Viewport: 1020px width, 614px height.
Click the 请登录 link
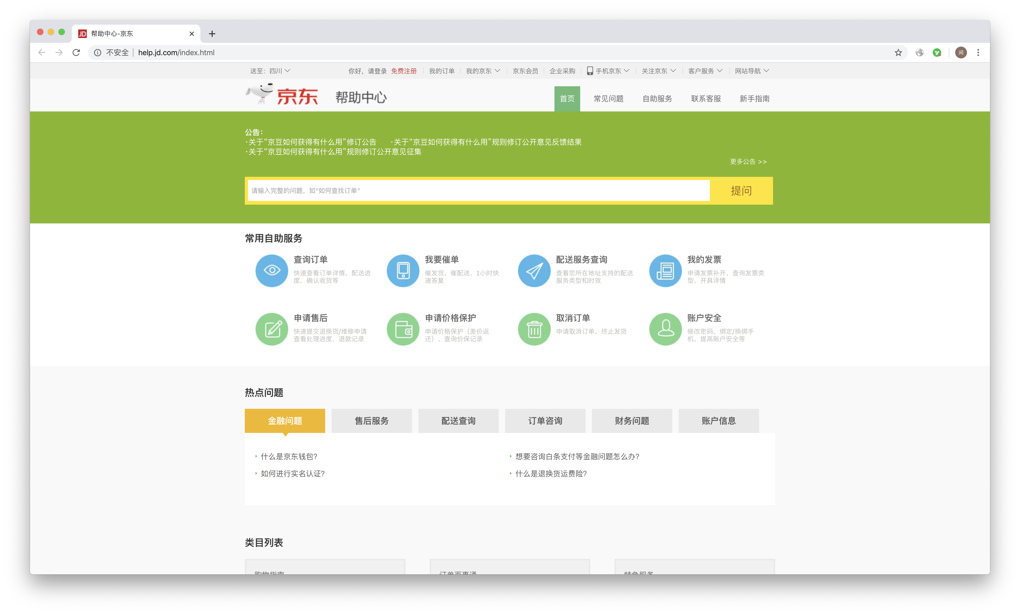(377, 71)
